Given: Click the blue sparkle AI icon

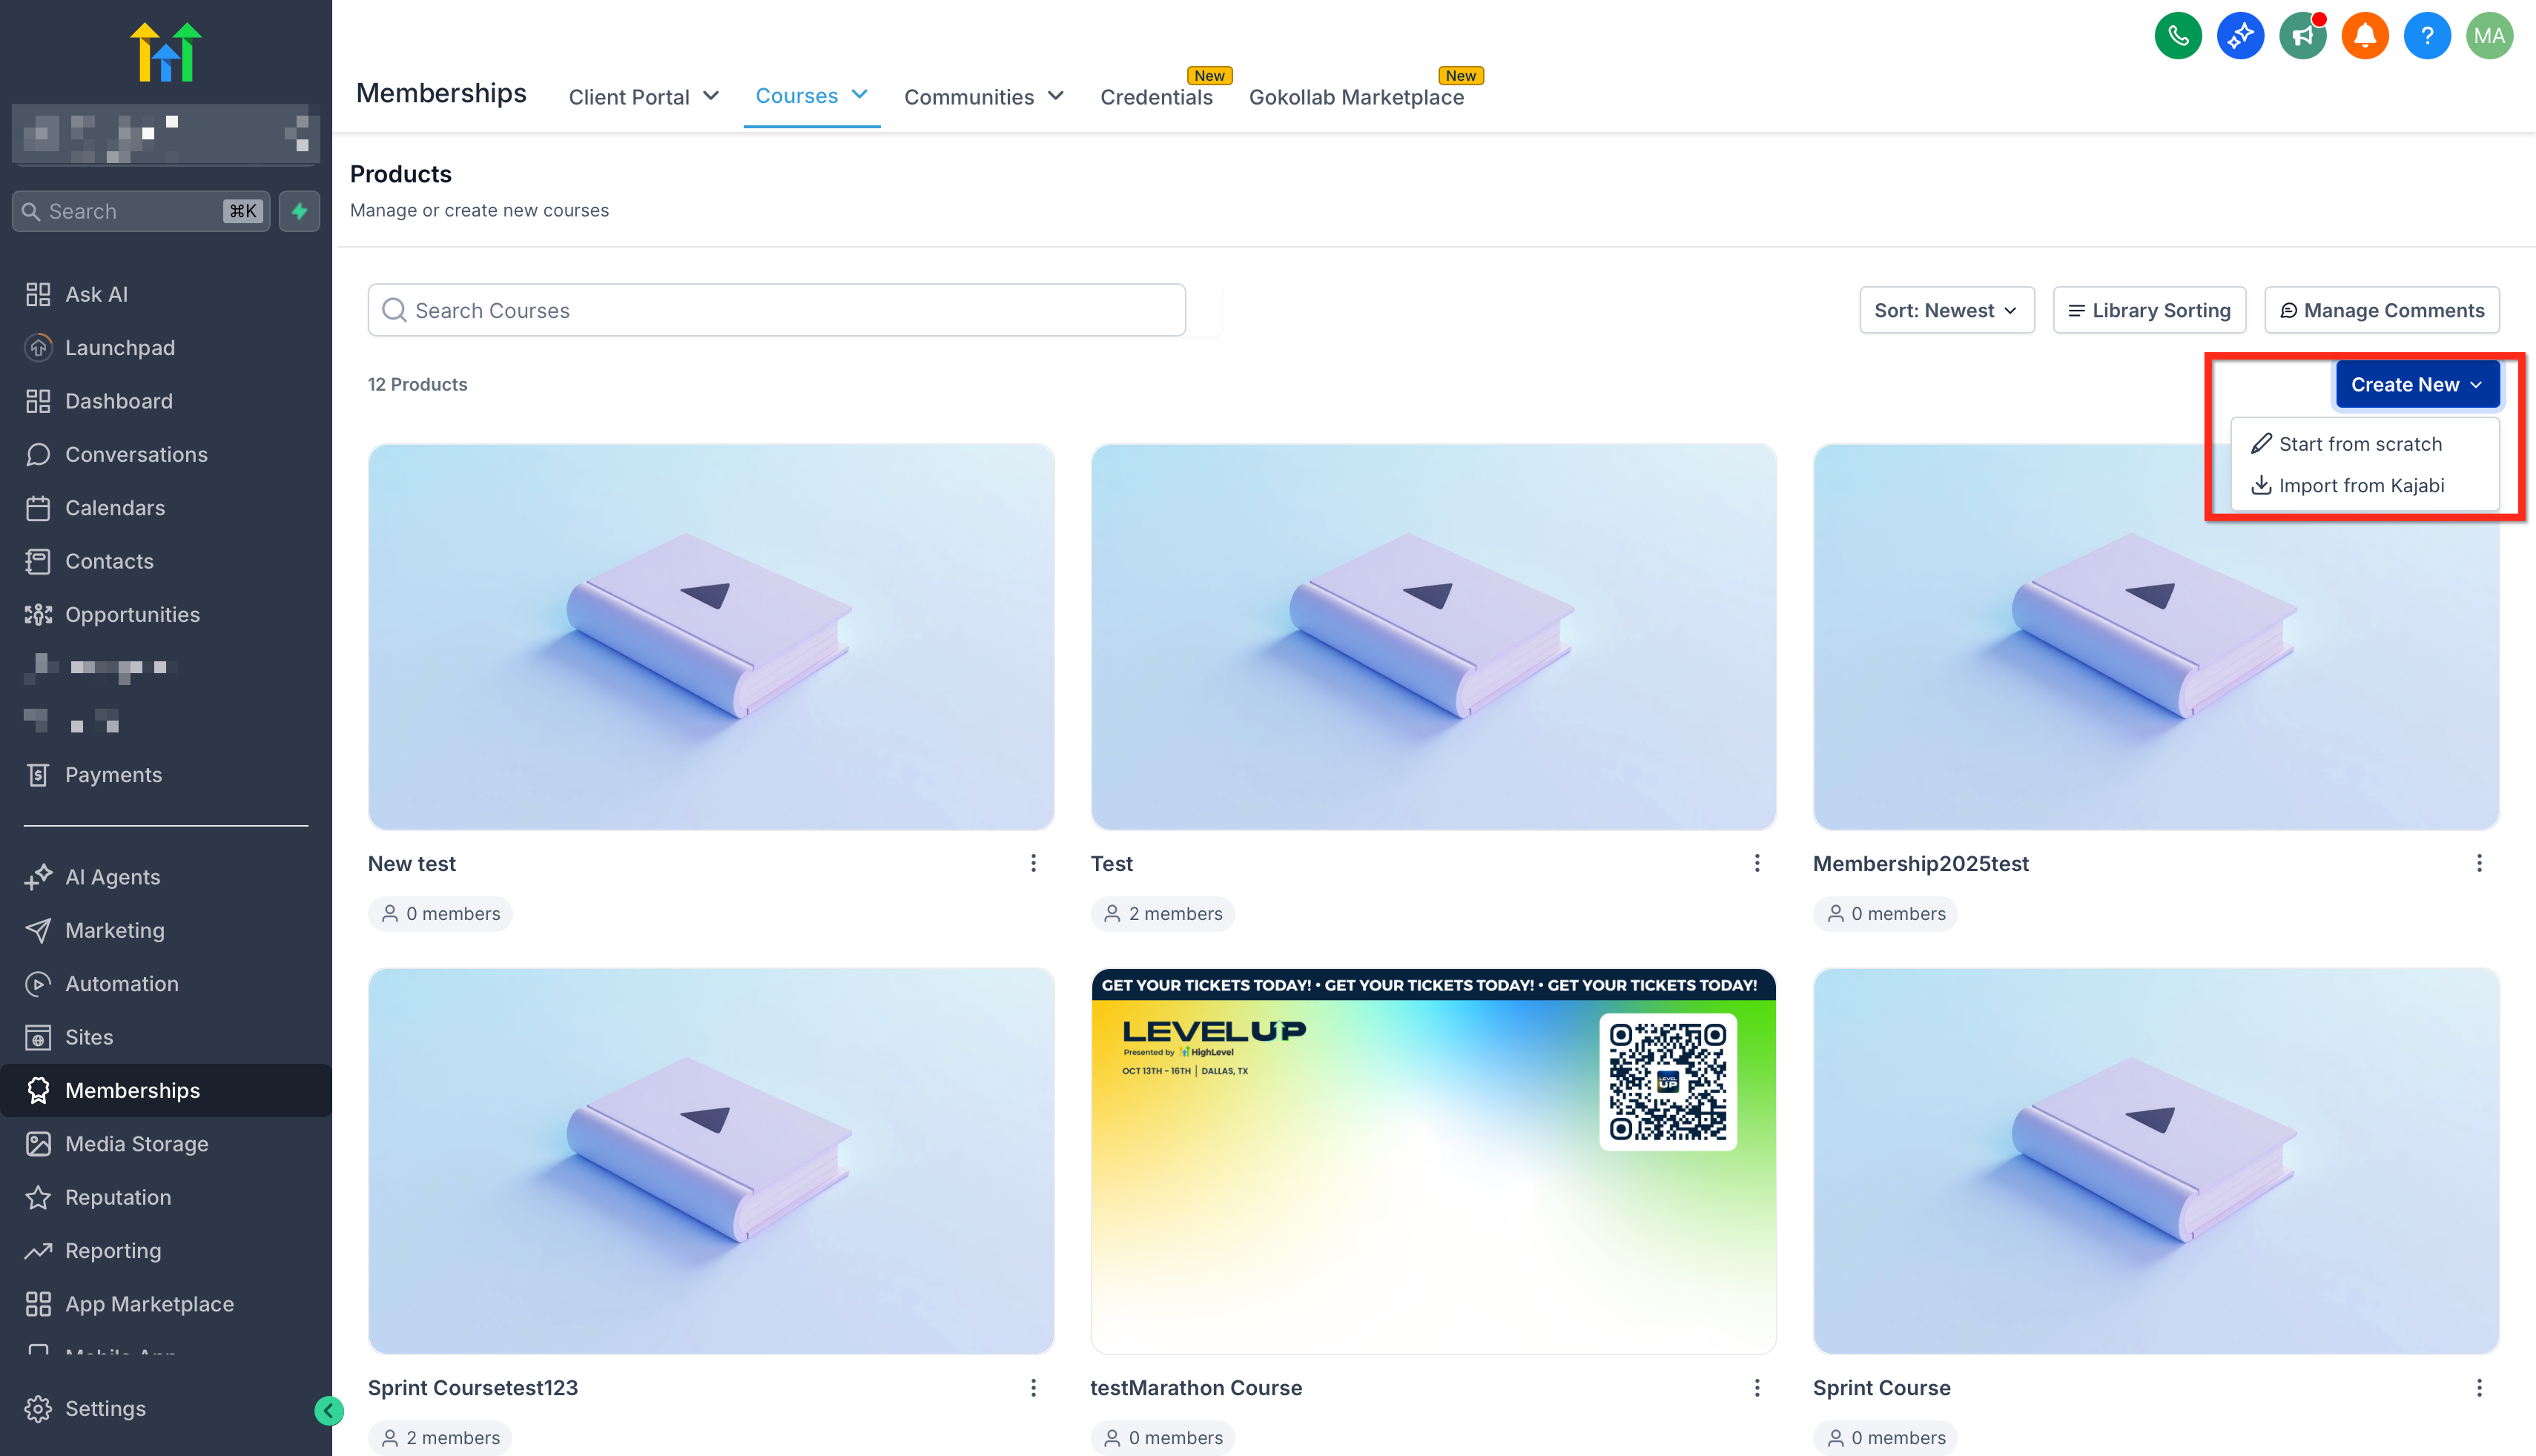Looking at the screenshot, I should [x=2240, y=37].
